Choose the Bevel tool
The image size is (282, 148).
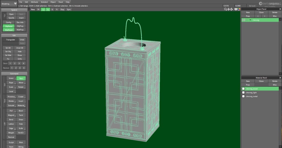click(x=21, y=111)
